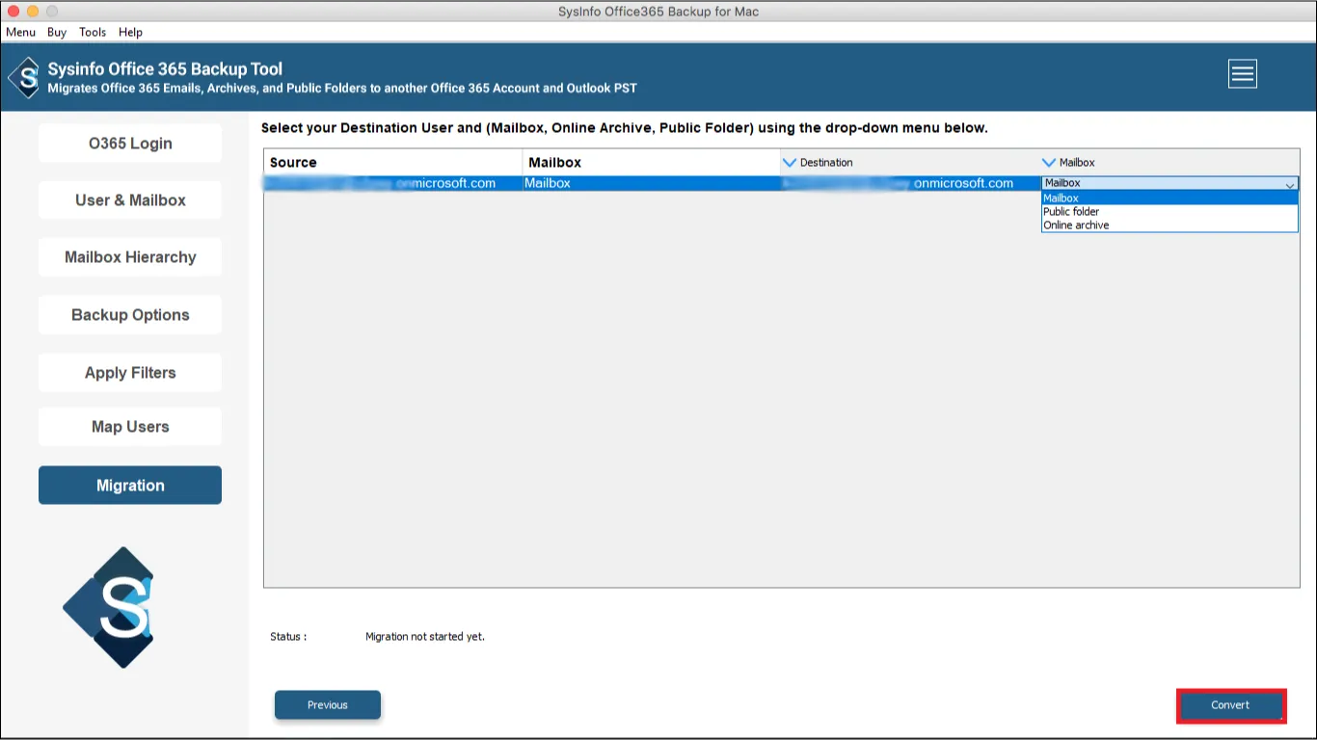Select the source Mailbox cell in the row
Screen dimensions: 1317x740
(x=651, y=183)
